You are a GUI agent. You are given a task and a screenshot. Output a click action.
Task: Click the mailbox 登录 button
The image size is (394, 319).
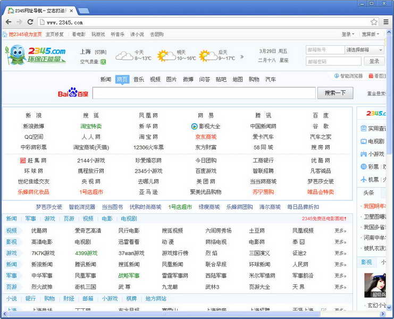[374, 61]
